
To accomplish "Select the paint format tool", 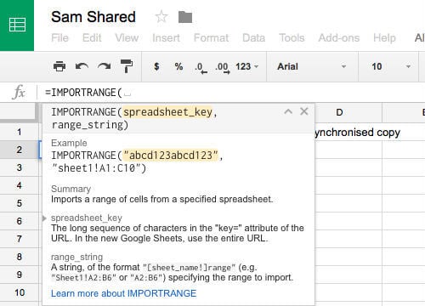I will 127,66.
